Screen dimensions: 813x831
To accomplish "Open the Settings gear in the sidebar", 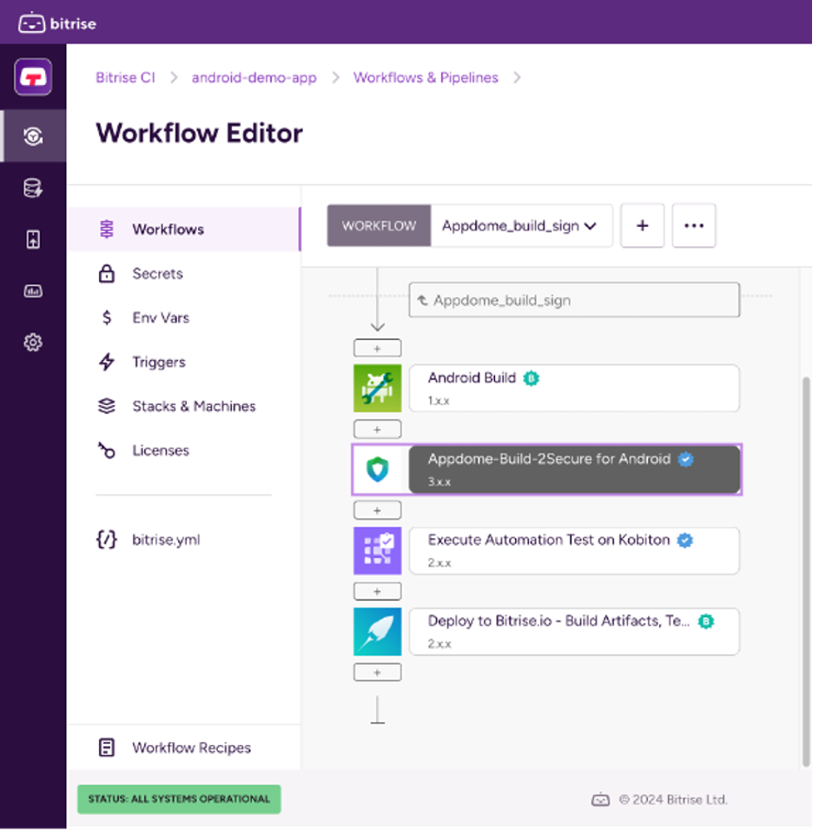I will tap(32, 342).
